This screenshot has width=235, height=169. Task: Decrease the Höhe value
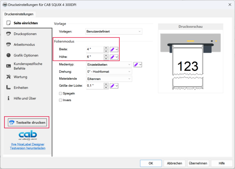tap(106, 59)
